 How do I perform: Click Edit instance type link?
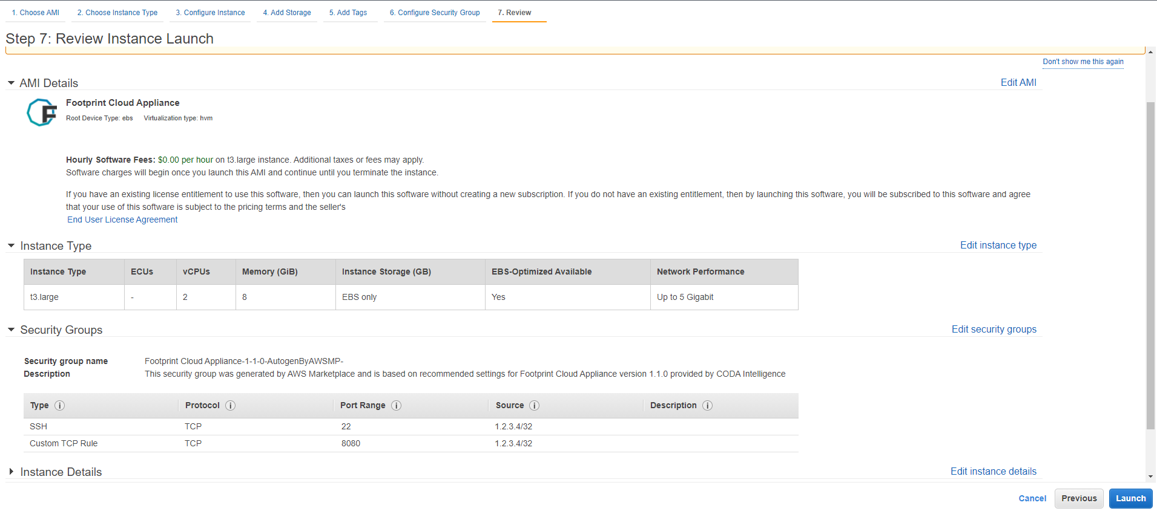(998, 246)
